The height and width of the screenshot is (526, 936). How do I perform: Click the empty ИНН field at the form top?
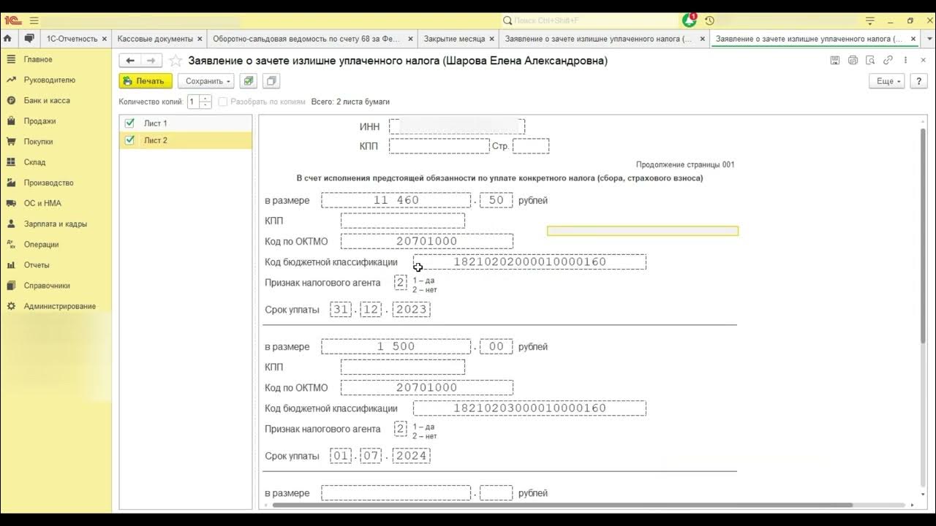click(457, 126)
